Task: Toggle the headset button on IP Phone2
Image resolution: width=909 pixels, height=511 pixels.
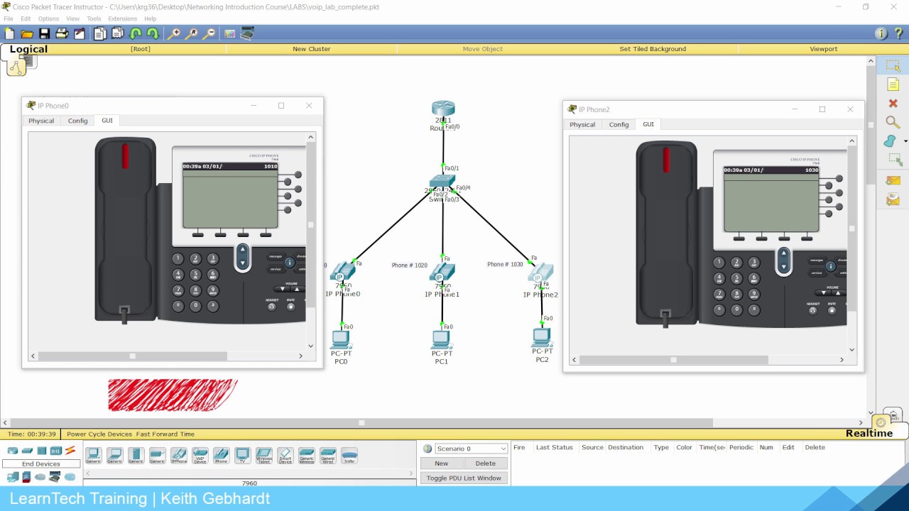Action: [813, 310]
